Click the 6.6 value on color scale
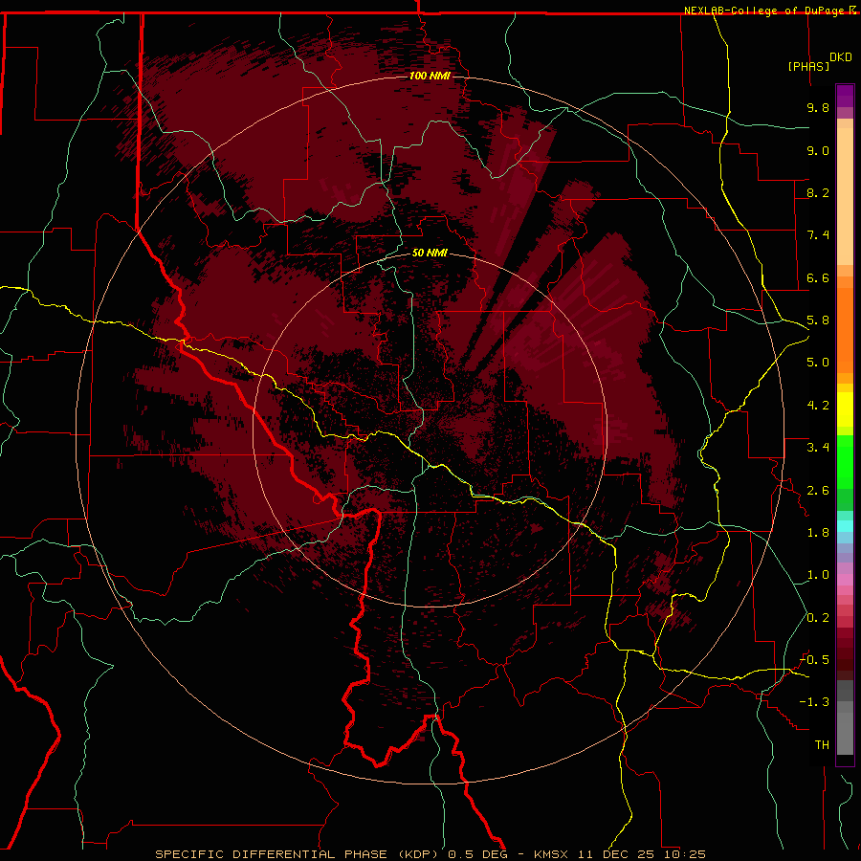 tap(818, 277)
